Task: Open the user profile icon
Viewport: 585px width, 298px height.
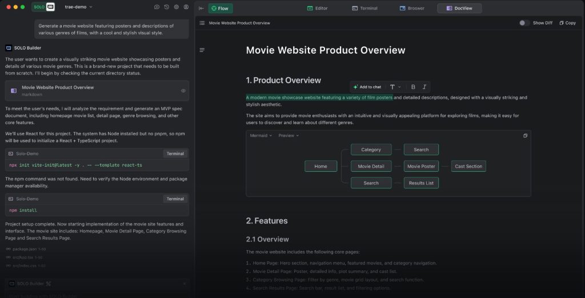Action: click(x=186, y=7)
